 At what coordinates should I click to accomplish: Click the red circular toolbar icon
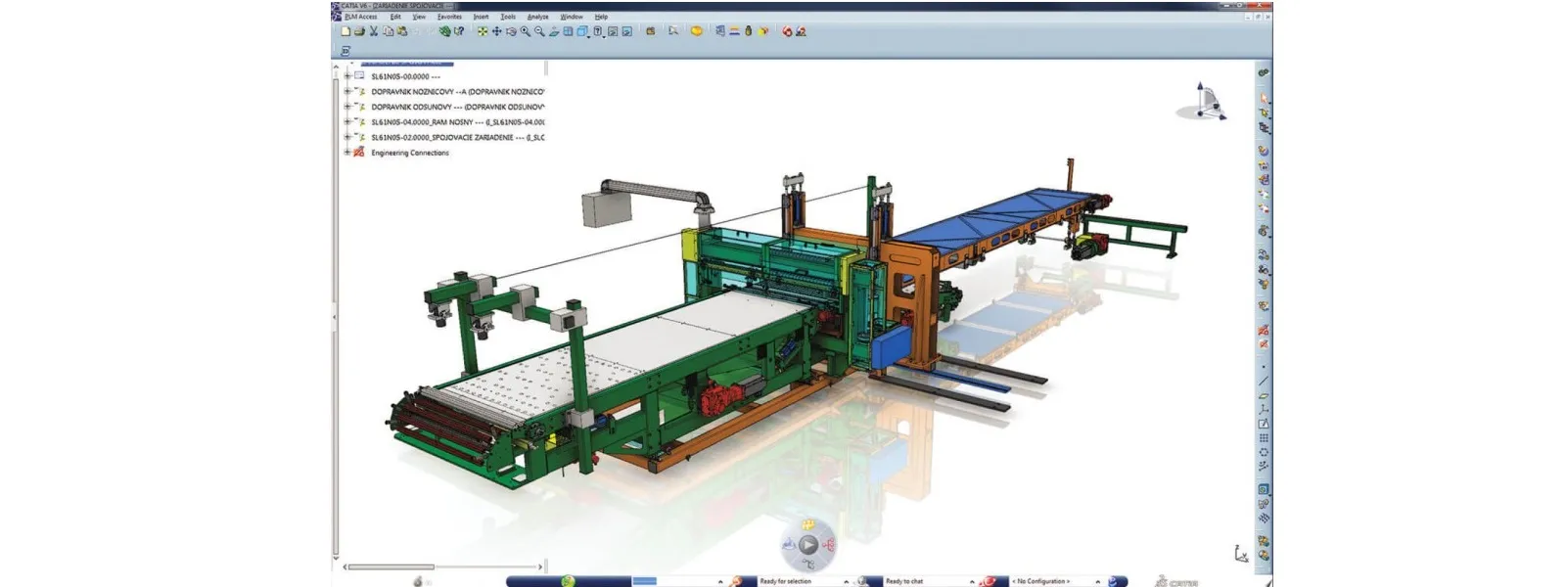coord(787,31)
